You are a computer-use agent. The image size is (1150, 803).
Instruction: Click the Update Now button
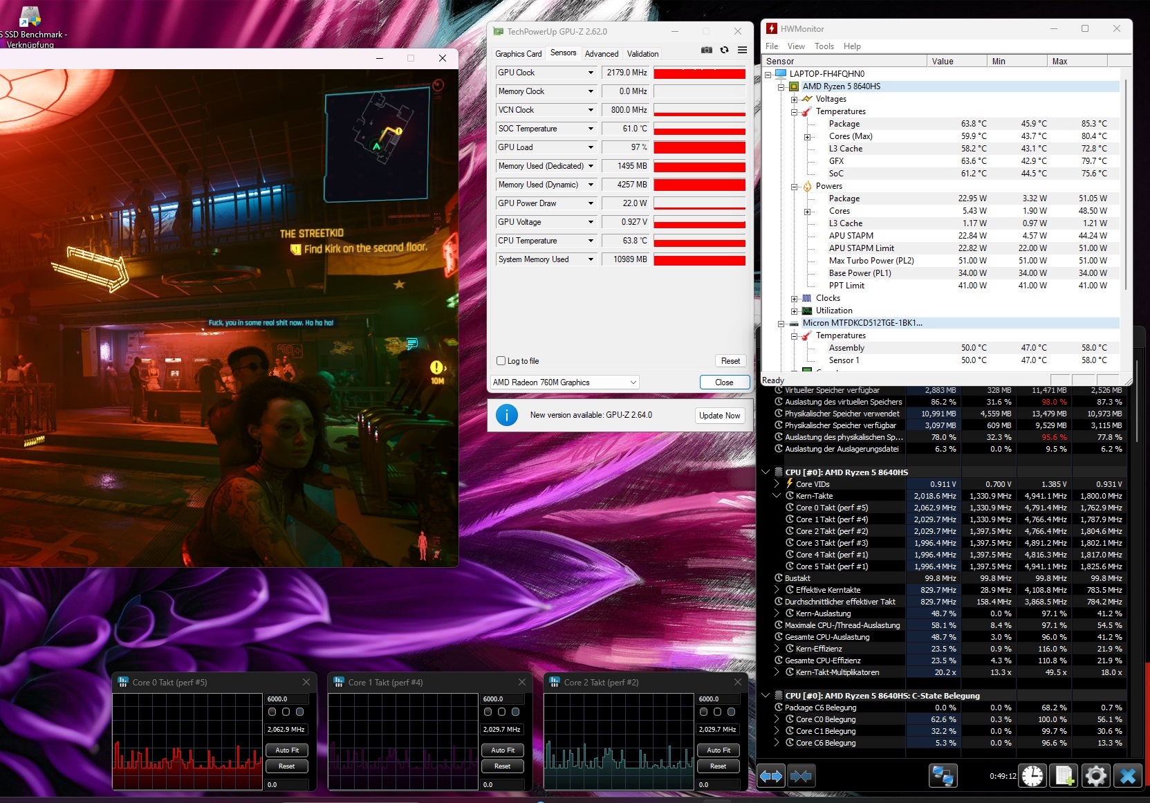point(719,415)
